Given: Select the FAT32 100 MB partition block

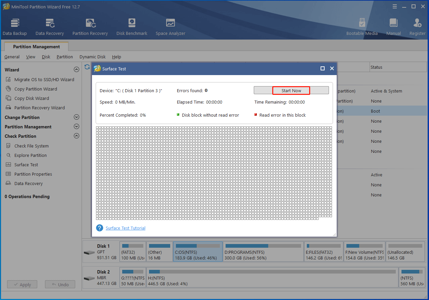Looking at the screenshot, I should click(133, 252).
